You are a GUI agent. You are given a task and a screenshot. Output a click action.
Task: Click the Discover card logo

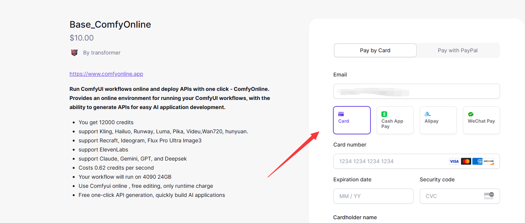click(489, 161)
